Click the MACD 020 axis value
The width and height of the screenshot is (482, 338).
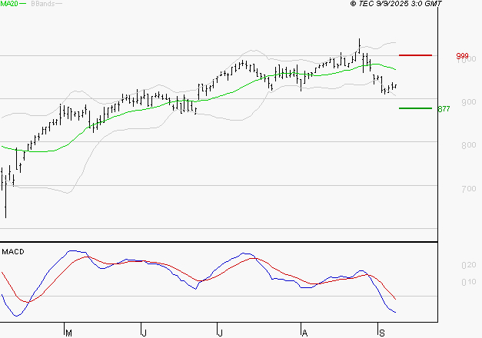[x=469, y=265]
